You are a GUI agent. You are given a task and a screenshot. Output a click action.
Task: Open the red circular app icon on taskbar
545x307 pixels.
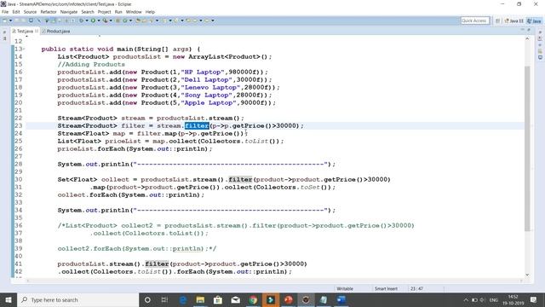click(289, 299)
